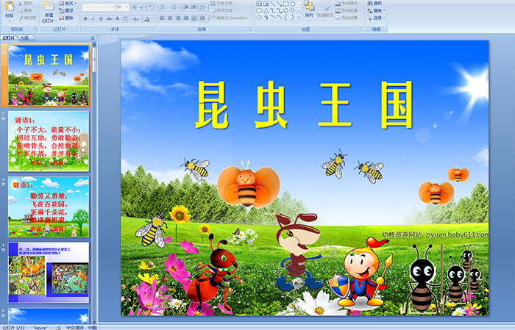Click the Decrease Font Size icon
This screenshot has height=330, width=515.
141,7
